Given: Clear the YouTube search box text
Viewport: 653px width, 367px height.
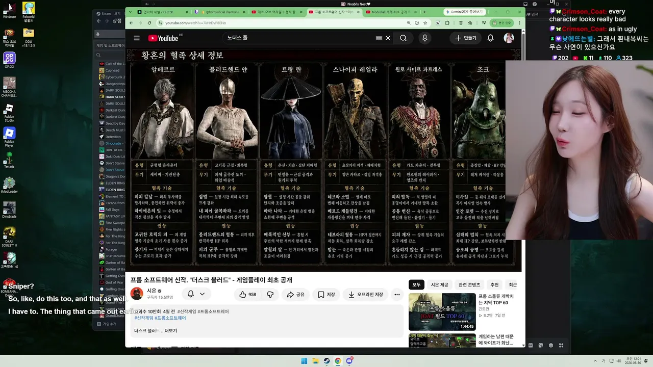Looking at the screenshot, I should (388, 38).
